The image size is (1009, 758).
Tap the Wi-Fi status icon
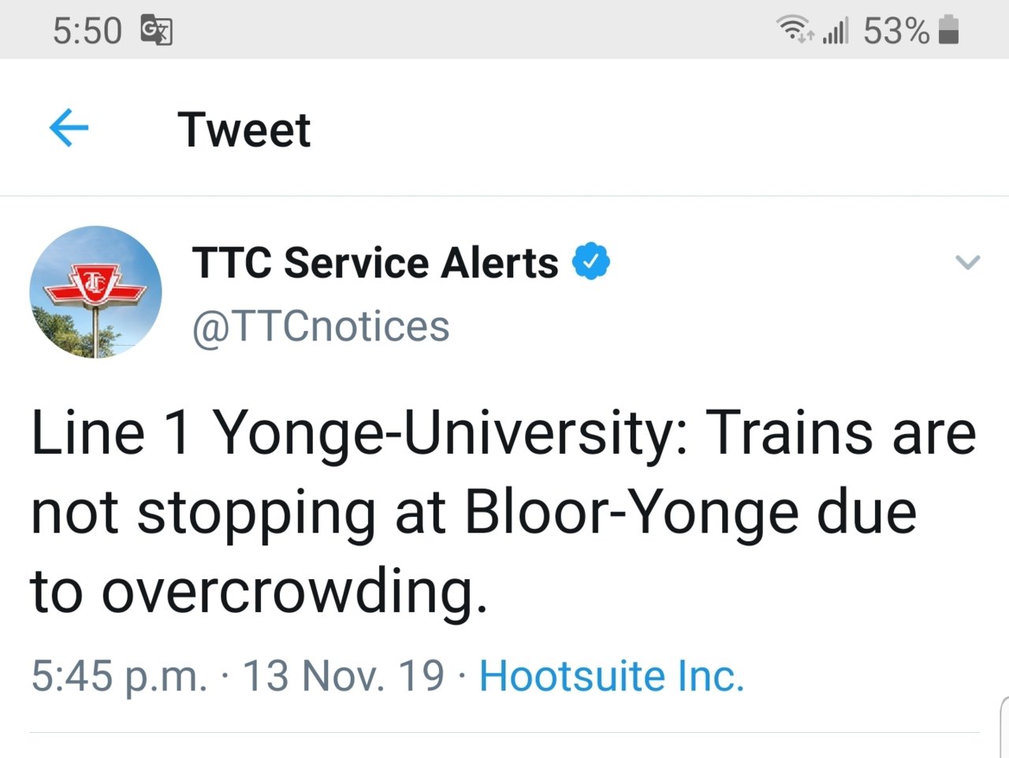pyautogui.click(x=795, y=30)
